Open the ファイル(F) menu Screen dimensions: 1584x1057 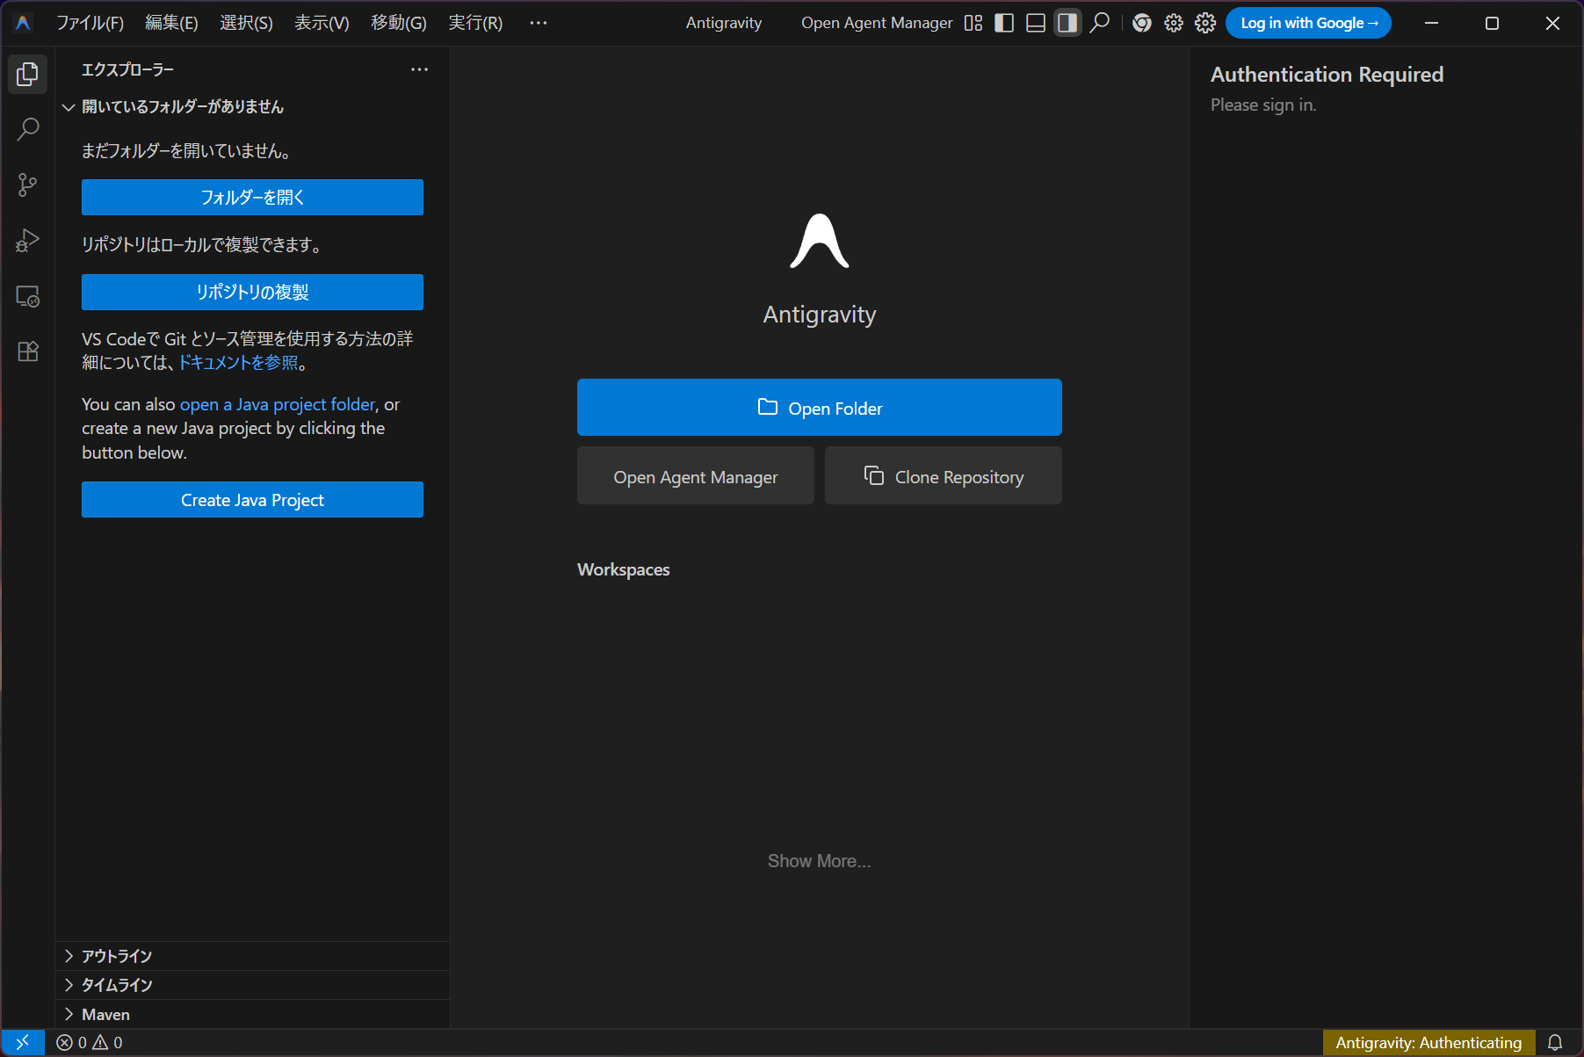(x=90, y=23)
